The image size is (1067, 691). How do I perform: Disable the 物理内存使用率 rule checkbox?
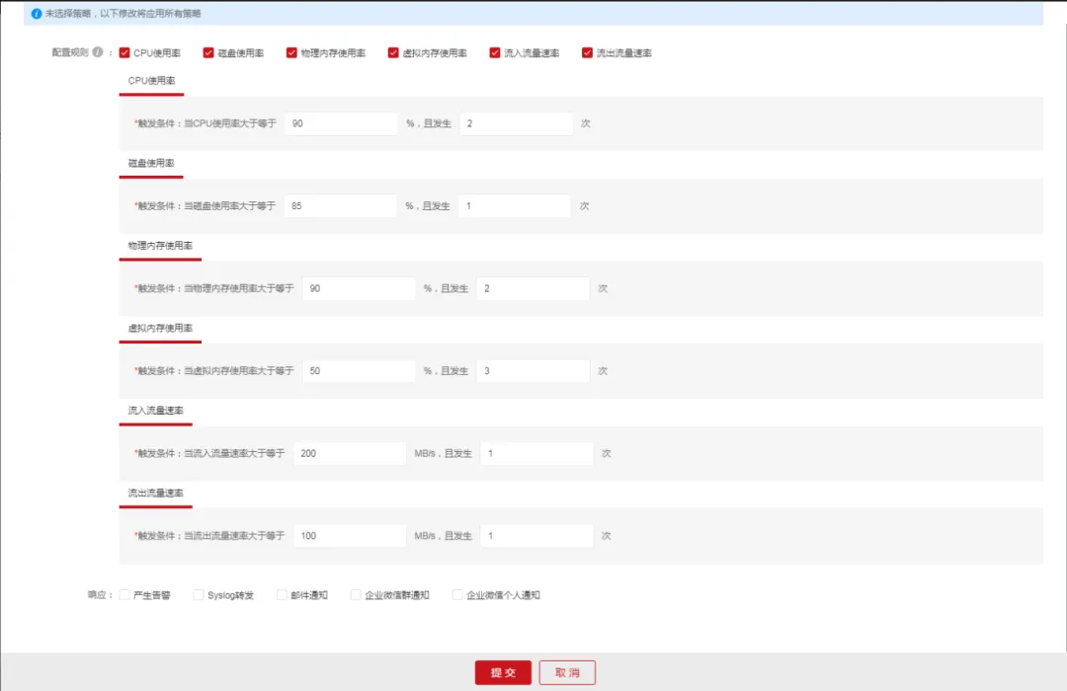coord(291,53)
